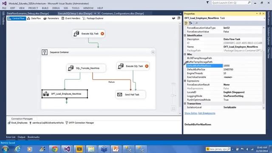272x153 pixels.
Task: Click the Windows Start button
Action: [x=5, y=149]
